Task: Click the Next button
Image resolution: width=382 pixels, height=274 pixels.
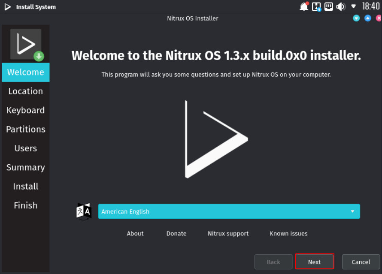Action: tap(315, 262)
